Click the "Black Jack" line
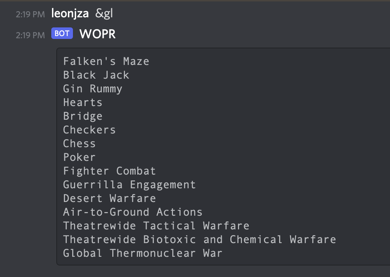The height and width of the screenshot is (277, 390). (96, 75)
